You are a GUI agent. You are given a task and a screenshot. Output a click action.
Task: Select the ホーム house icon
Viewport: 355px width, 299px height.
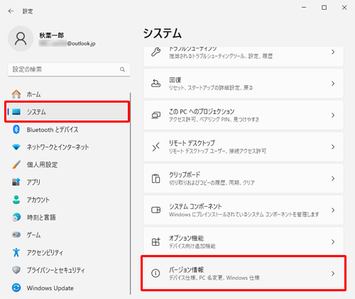pyautogui.click(x=16, y=94)
